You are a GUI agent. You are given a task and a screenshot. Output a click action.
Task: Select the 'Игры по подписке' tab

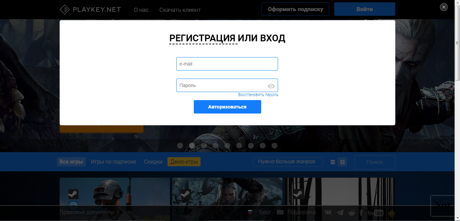coord(114,162)
